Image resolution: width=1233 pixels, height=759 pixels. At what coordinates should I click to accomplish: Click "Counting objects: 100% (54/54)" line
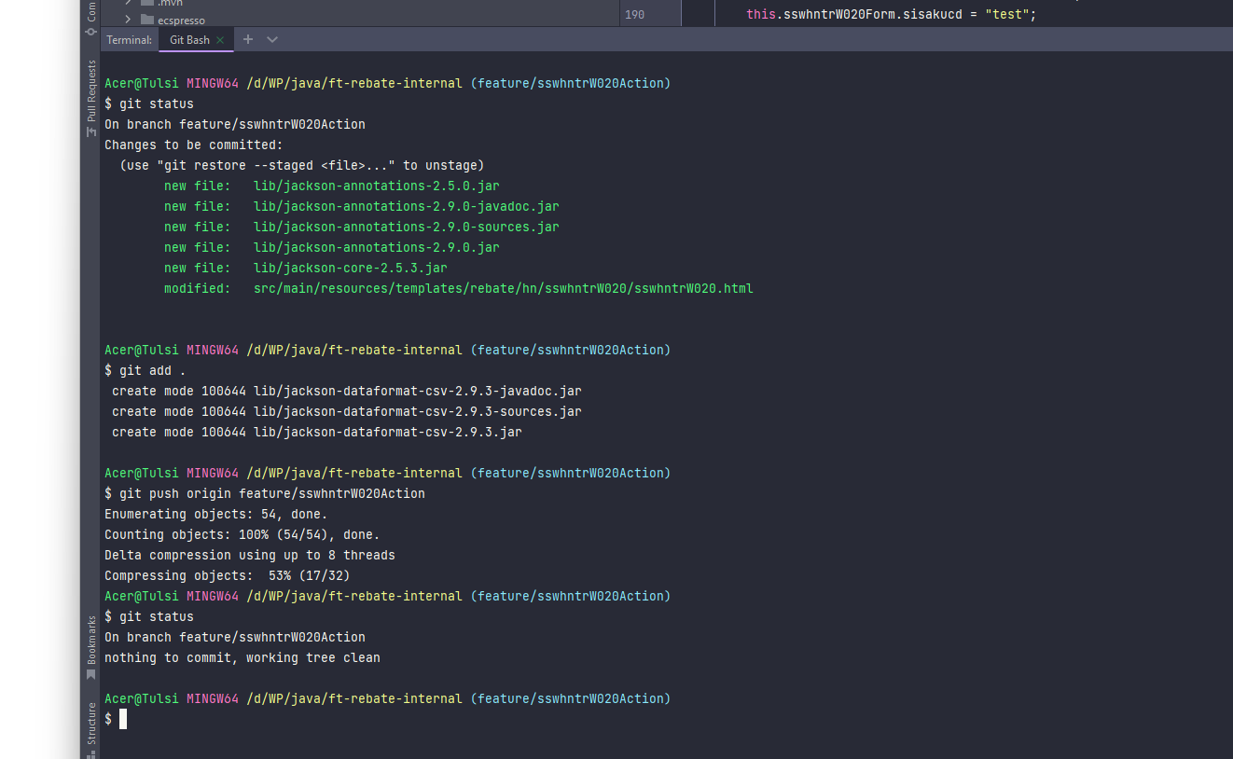pos(242,534)
